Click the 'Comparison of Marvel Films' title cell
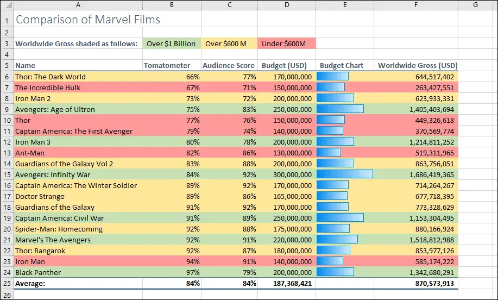 click(88, 20)
